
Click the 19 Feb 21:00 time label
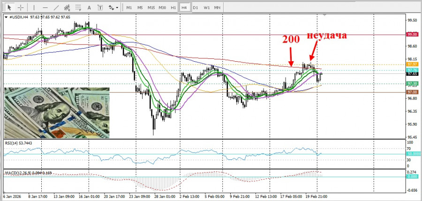pyautogui.click(x=317, y=196)
